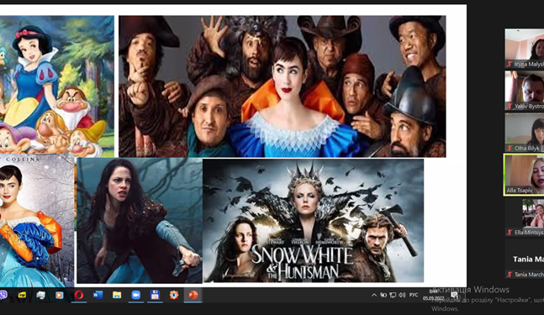This screenshot has width=544, height=315.
Task: Open the speaker volume control in tray
Action: [x=402, y=295]
